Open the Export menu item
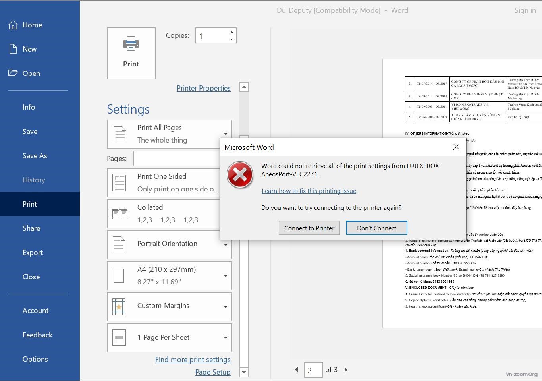Image resolution: width=542 pixels, height=381 pixels. tap(33, 253)
